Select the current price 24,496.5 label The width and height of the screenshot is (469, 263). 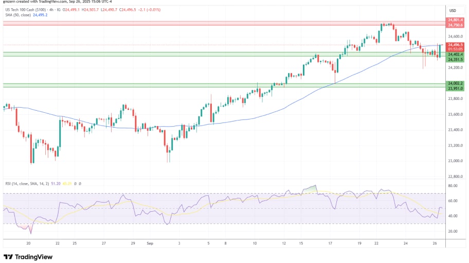coord(456,45)
